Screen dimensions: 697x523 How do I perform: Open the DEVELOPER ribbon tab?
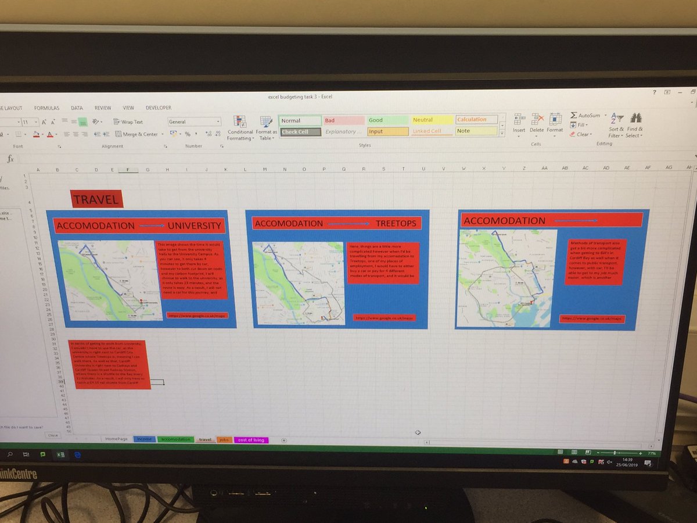(158, 108)
